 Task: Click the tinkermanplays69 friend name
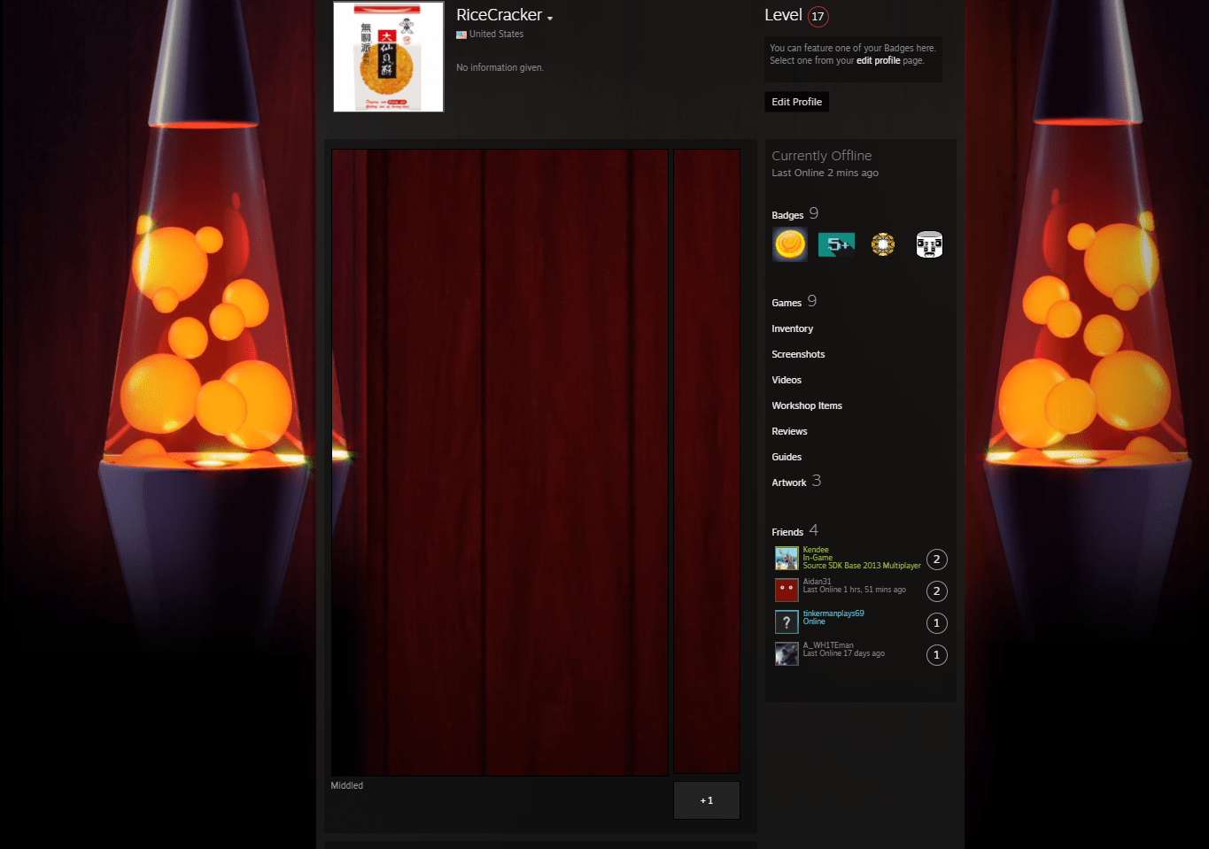pyautogui.click(x=833, y=614)
